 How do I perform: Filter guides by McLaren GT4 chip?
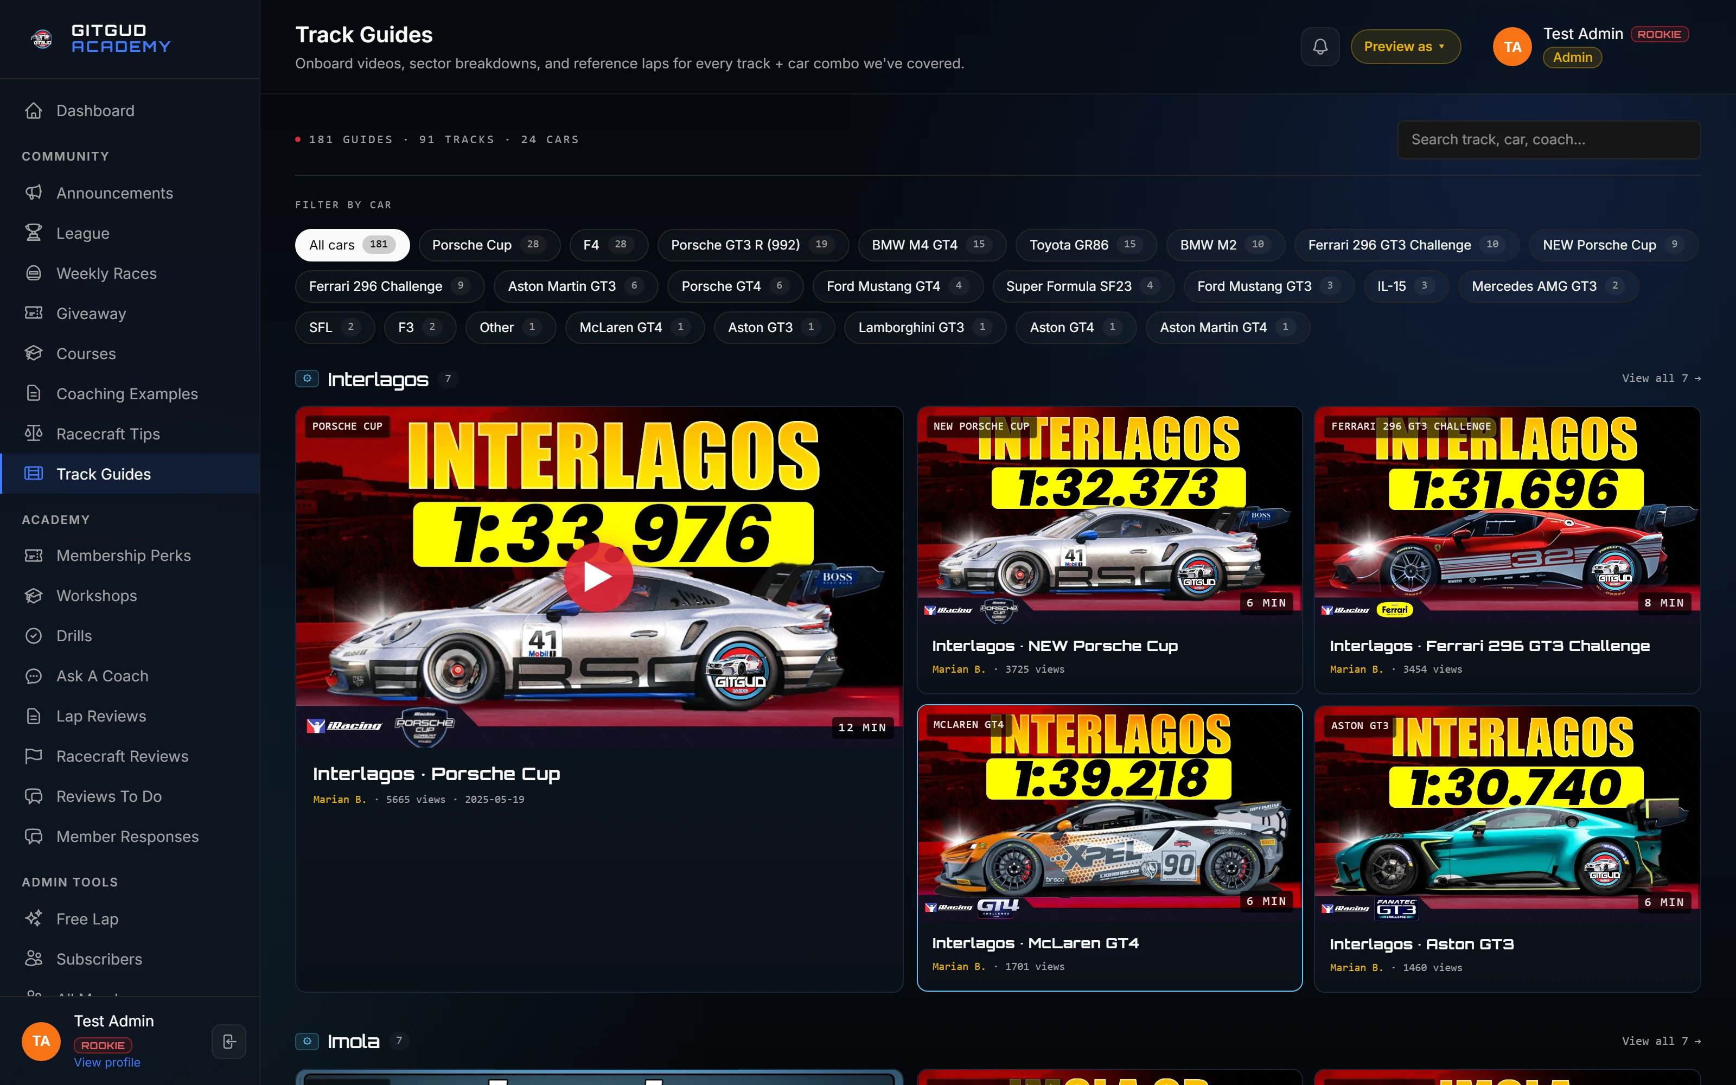click(635, 327)
